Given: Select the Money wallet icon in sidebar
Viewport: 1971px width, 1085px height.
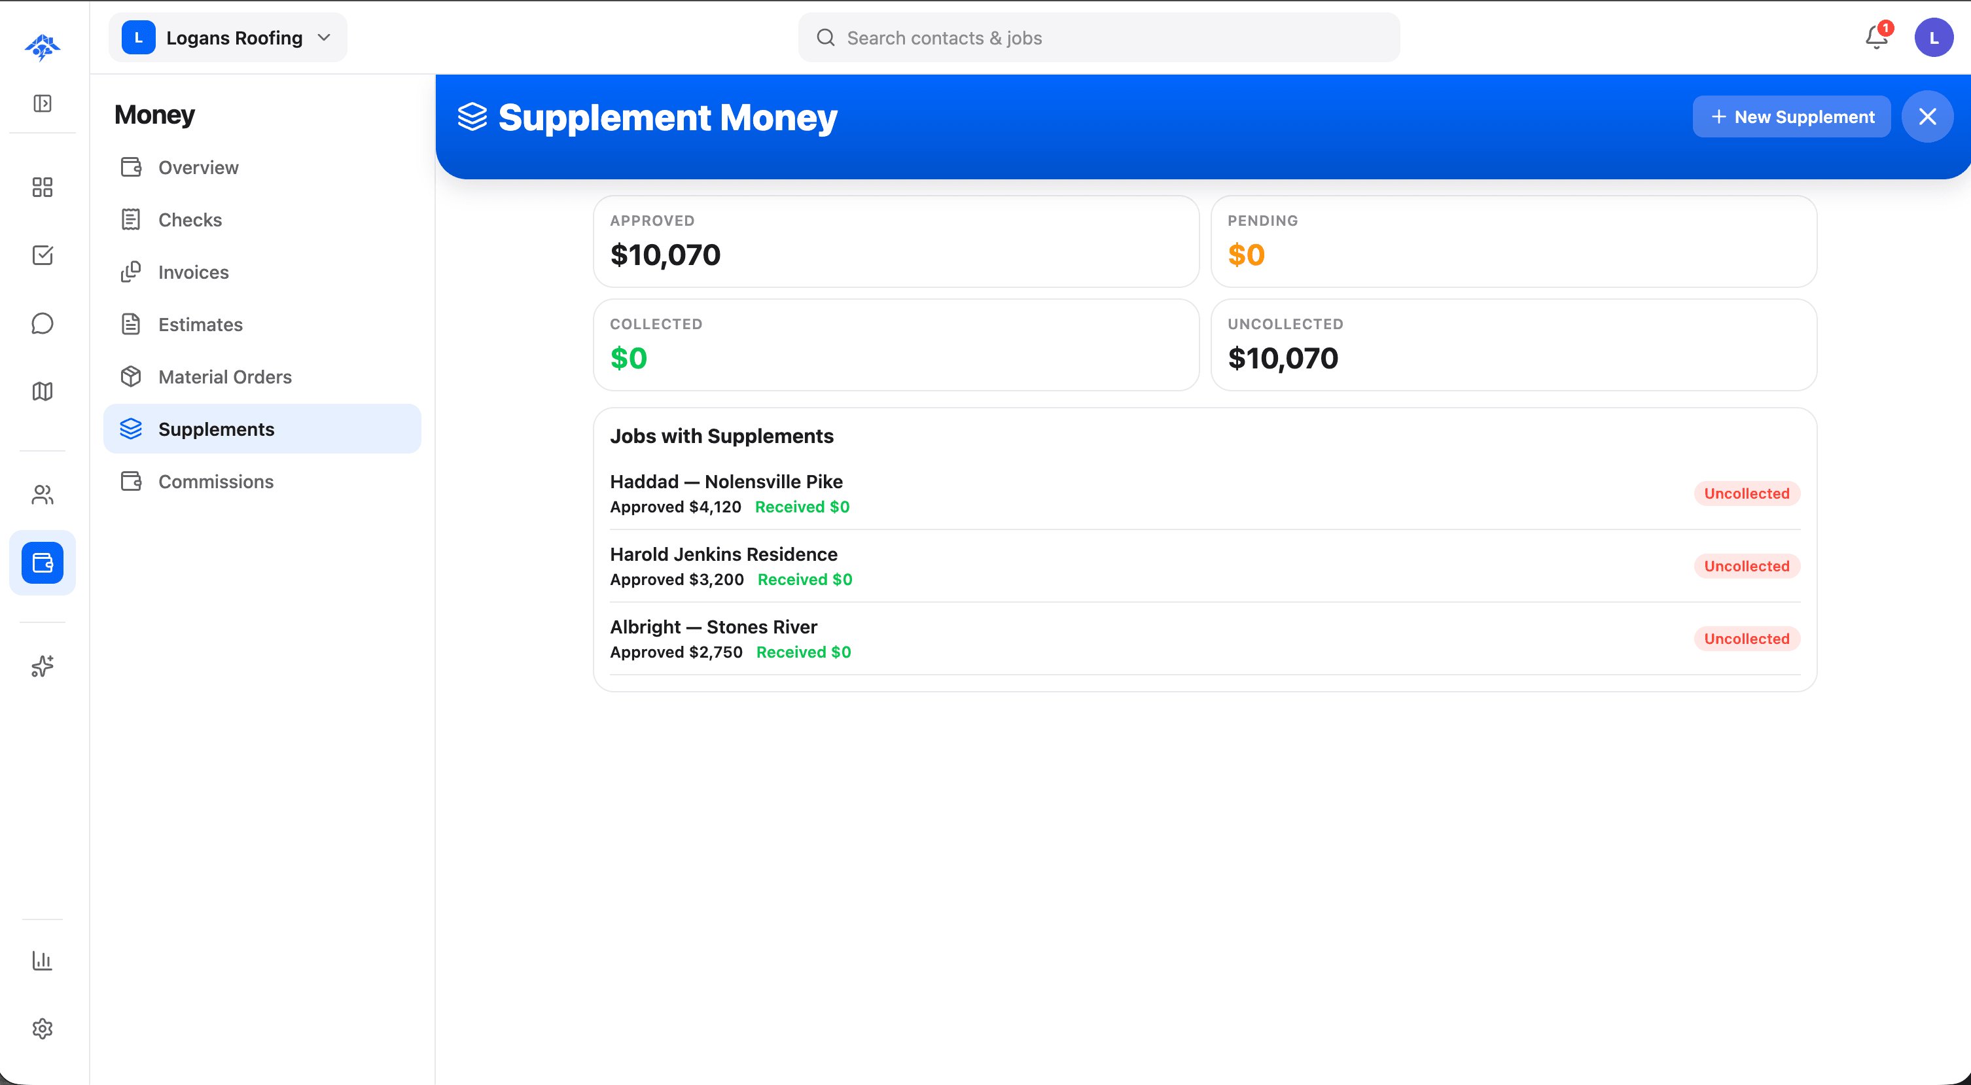Looking at the screenshot, I should [43, 563].
